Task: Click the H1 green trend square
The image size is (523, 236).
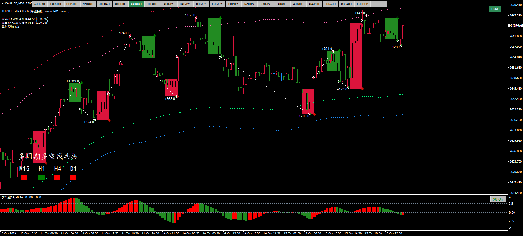Action: (x=41, y=177)
